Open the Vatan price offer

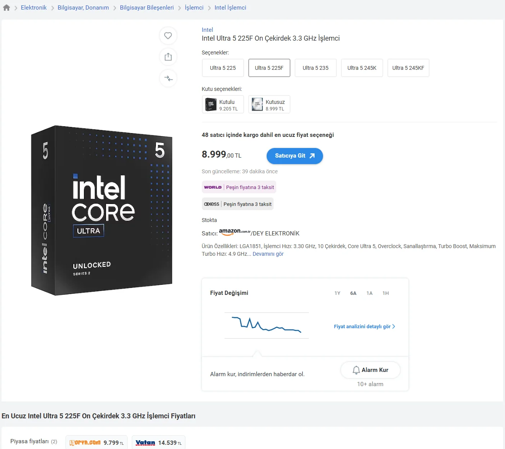coord(158,442)
